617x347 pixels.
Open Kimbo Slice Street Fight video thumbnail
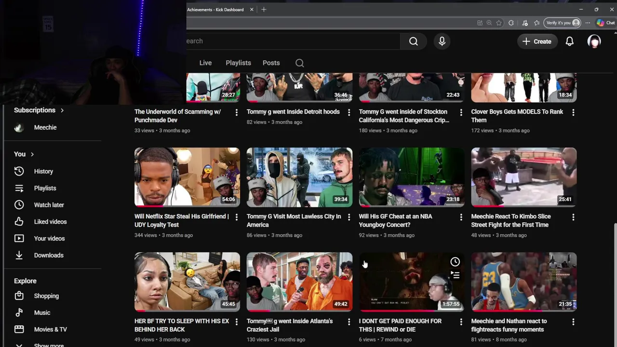pyautogui.click(x=524, y=177)
